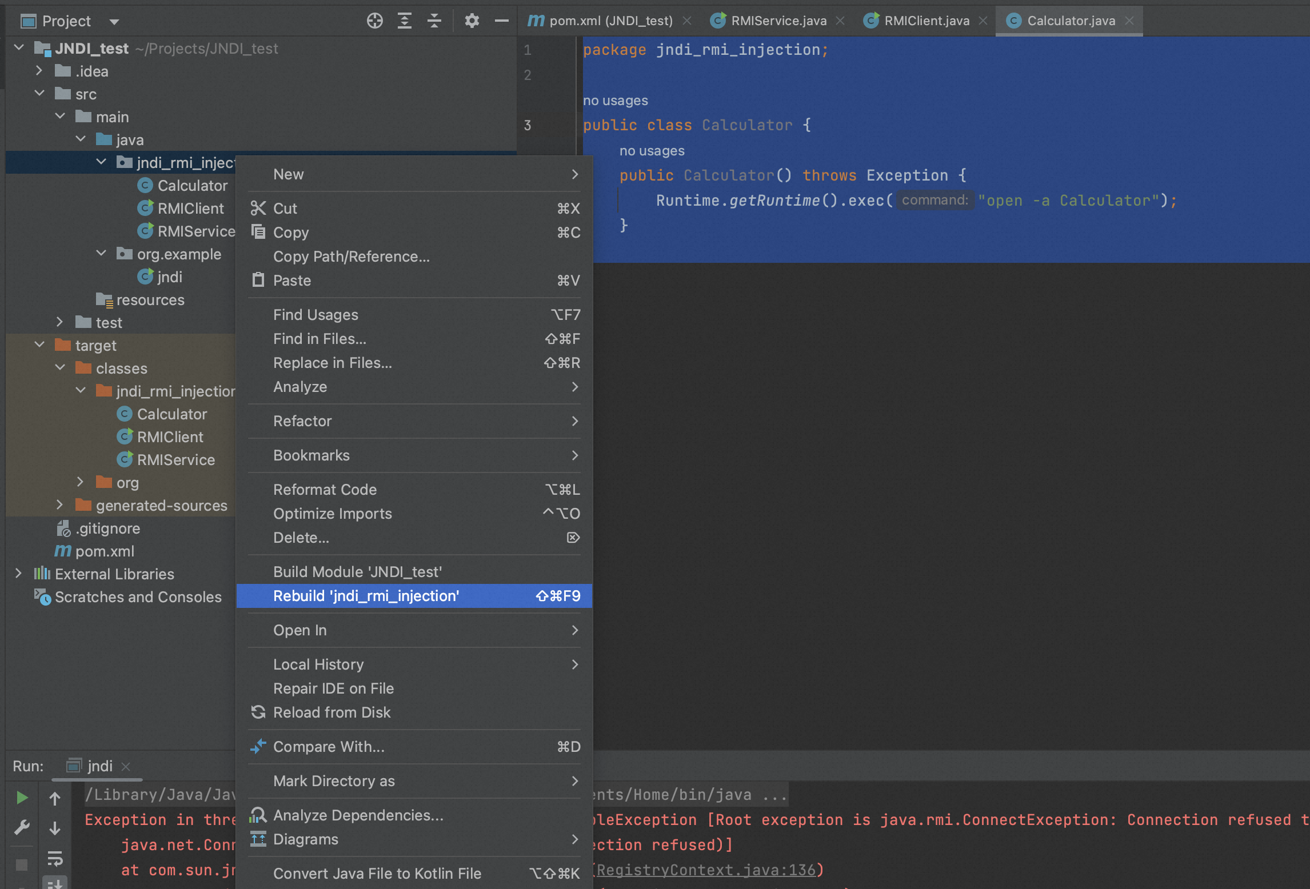Expand the .idea folder
The height and width of the screenshot is (889, 1310).
[39, 70]
